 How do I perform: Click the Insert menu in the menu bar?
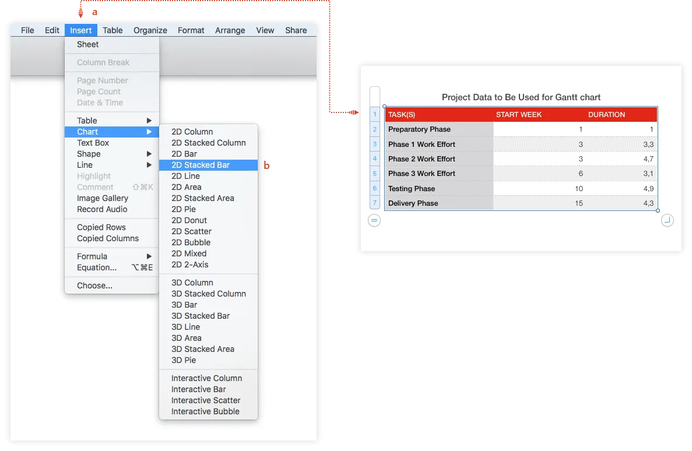click(x=81, y=30)
